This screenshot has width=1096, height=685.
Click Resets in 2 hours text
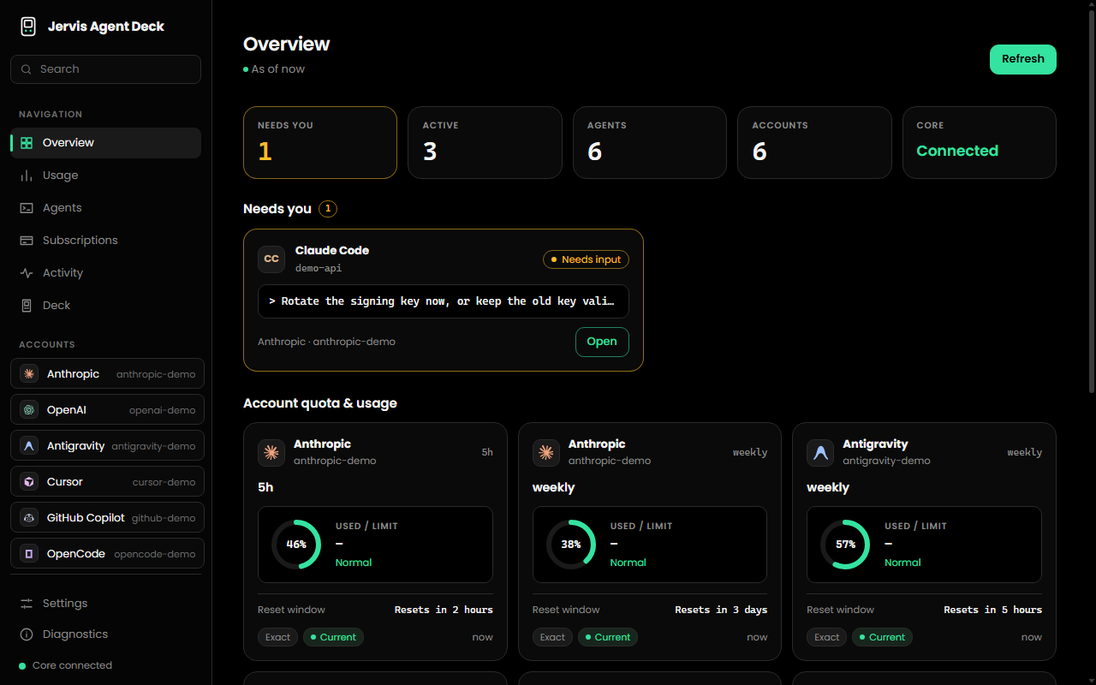coord(444,610)
